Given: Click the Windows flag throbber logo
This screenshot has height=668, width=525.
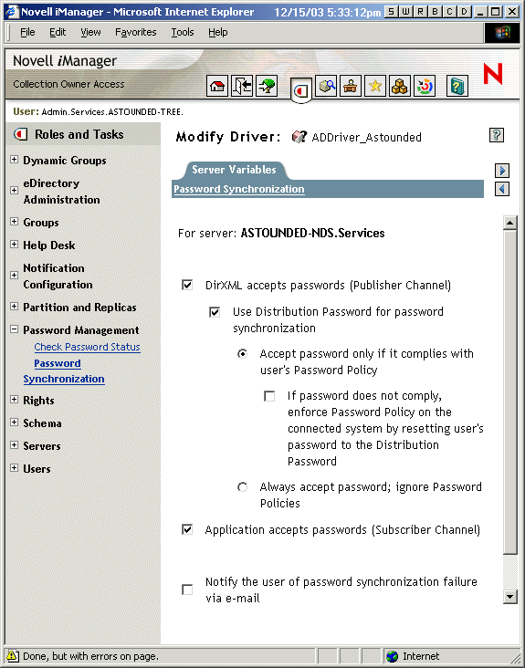Looking at the screenshot, I should pos(501,32).
